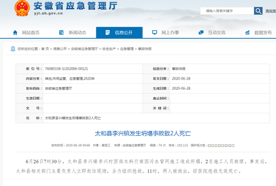Click the news icon beside 新闻动态
The height and width of the screenshot is (186, 276).
61,33
